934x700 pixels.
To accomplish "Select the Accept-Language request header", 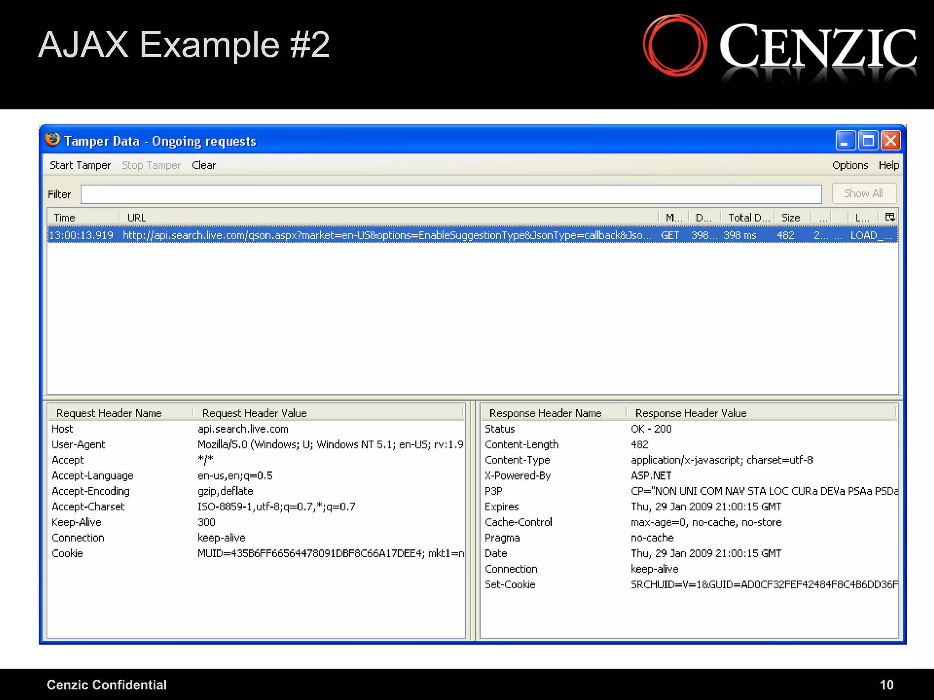I will [256, 476].
